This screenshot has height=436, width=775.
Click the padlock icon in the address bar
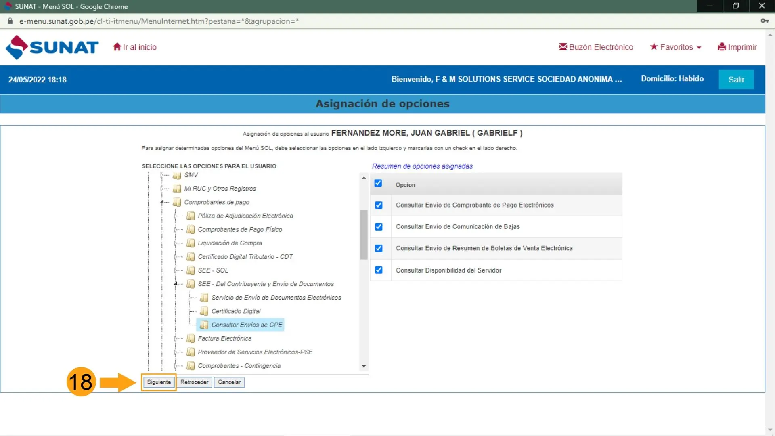10,21
